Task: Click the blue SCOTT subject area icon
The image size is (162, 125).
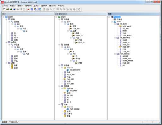Action: point(6,17)
